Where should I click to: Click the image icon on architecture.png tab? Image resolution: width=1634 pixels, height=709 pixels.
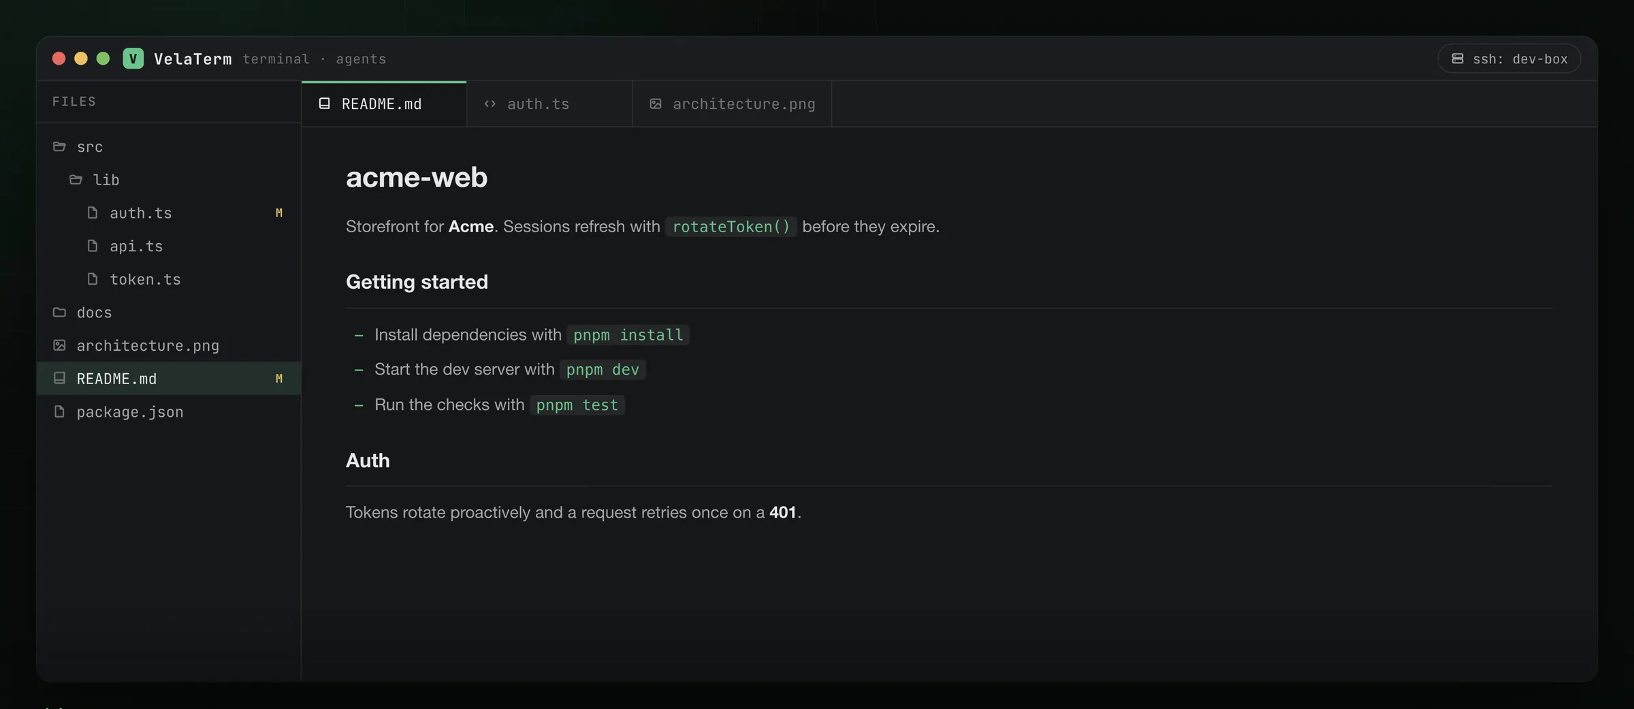(656, 104)
